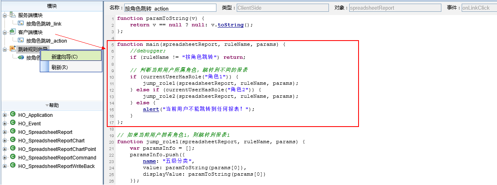Click the HO_SpreadsheetReportChartPoint class icon

13,149
